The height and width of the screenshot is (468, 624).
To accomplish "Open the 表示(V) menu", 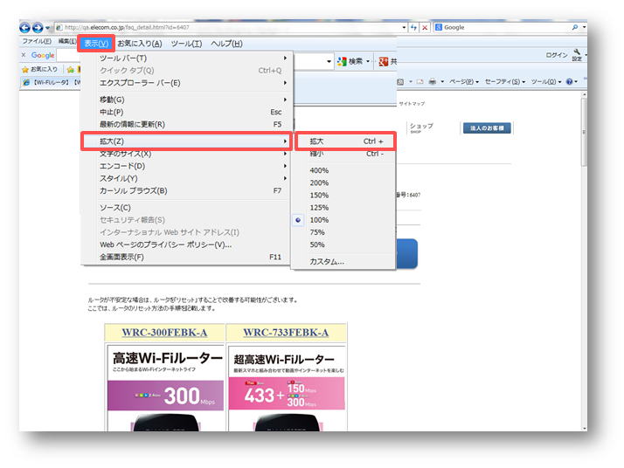I will click(x=96, y=44).
